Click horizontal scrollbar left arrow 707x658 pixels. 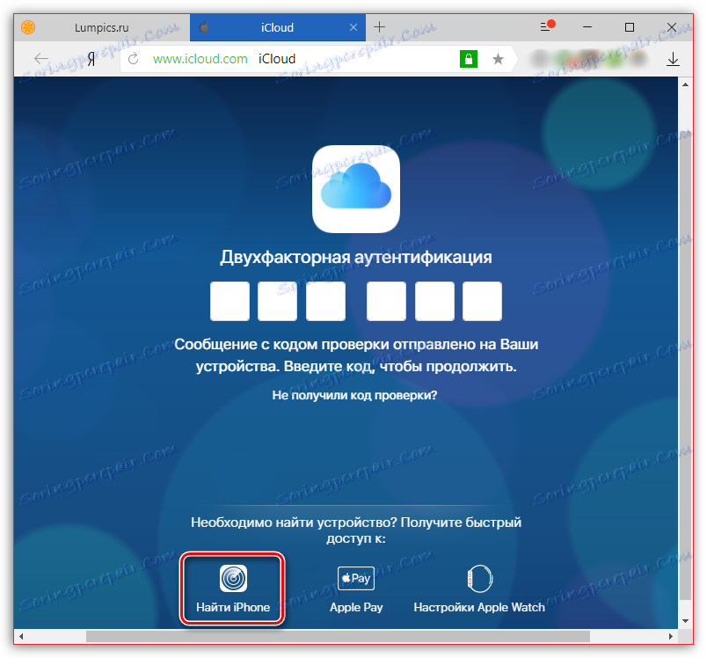coord(21,636)
